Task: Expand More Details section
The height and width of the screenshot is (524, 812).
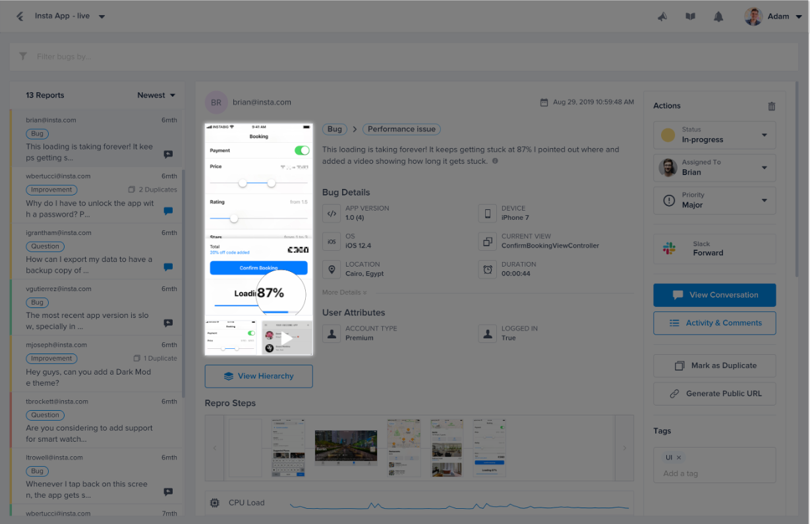Action: point(345,292)
